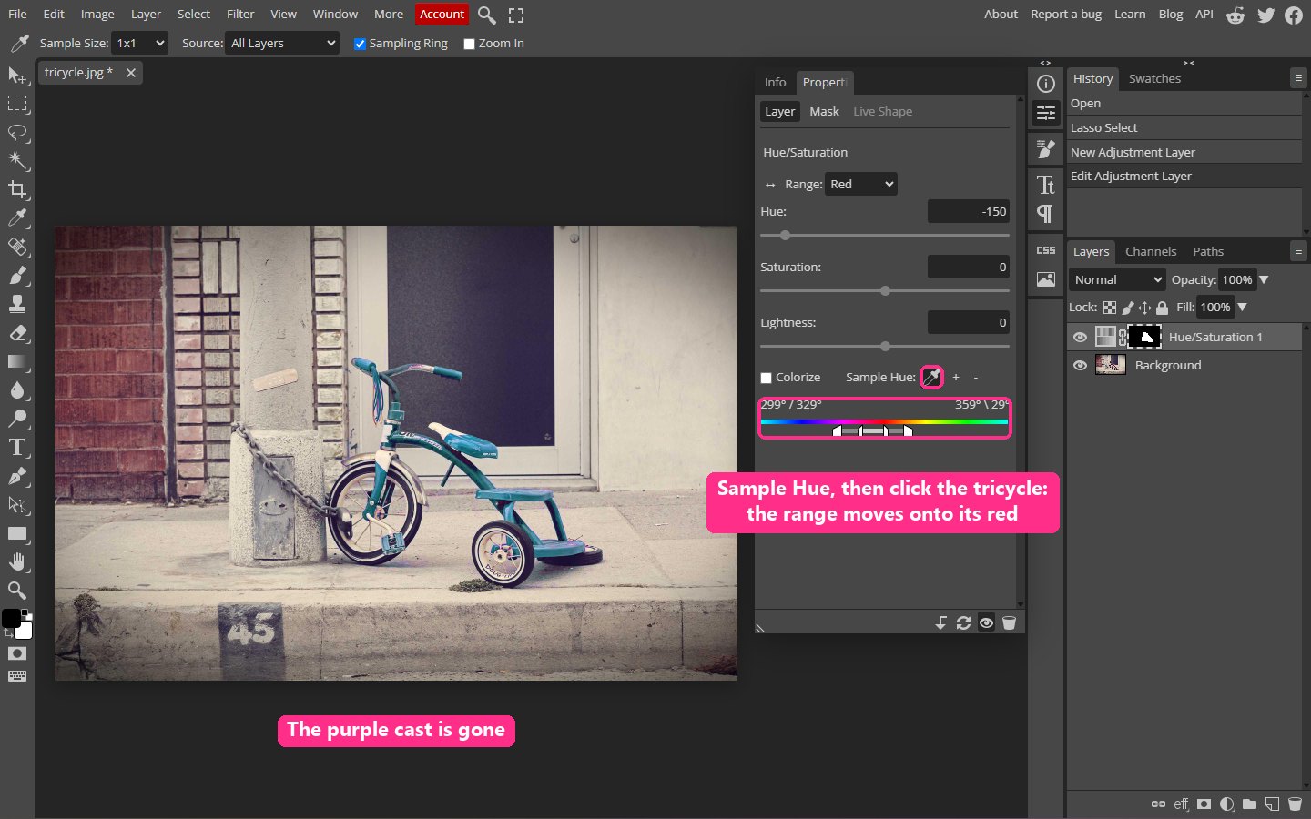Open the Brush settings panel icon
Screen dimensions: 1311x819
tap(1046, 148)
